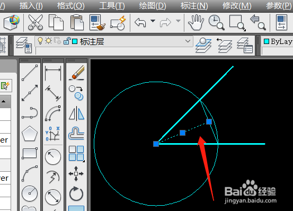The width and height of the screenshot is (293, 211).
Task: Open the Layer States Manager icon
Action: 245,45
